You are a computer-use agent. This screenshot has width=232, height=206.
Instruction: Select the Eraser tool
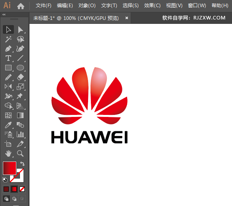point(20,77)
